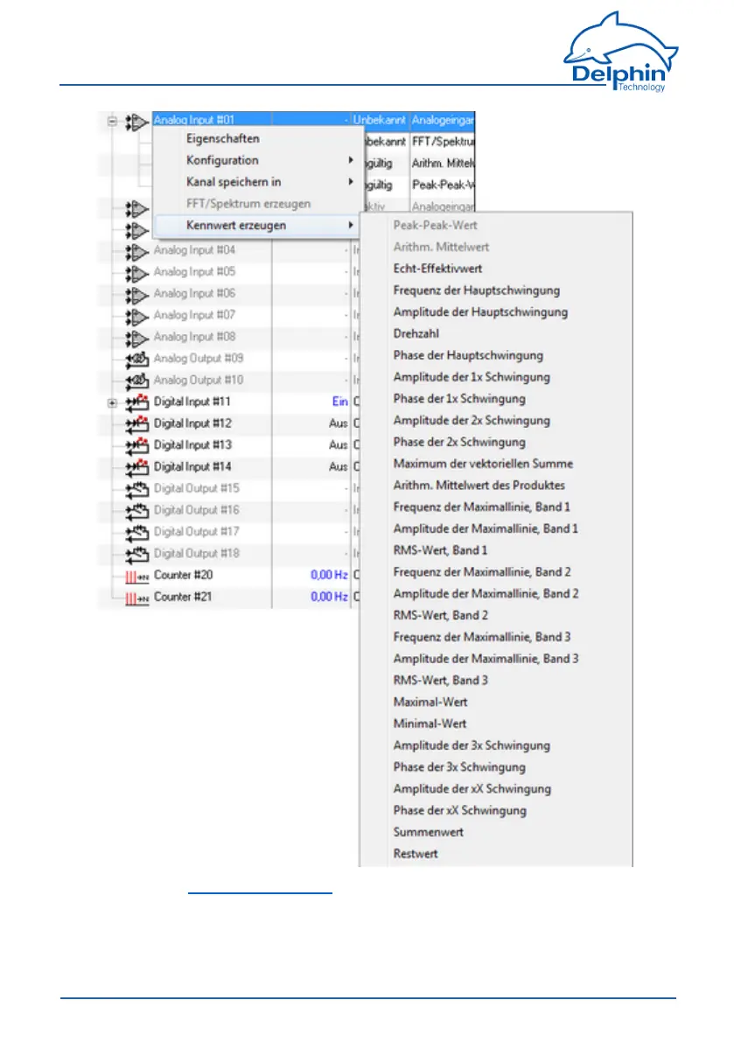Viewport: 734px width, 1042px height.
Task: Select Amplitude der Maximallinie, Band 2
Action: (496, 594)
